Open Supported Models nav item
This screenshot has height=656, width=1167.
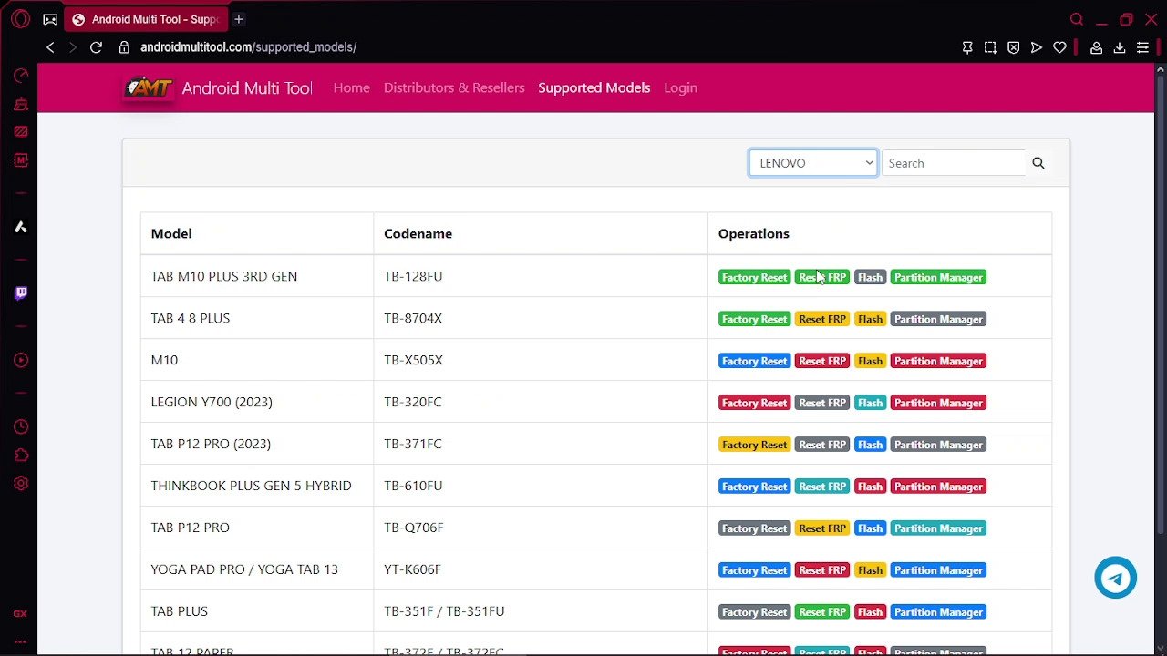point(594,87)
